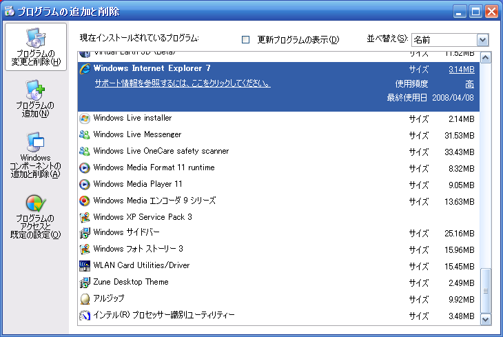Select アルジップ program entry

(278, 299)
